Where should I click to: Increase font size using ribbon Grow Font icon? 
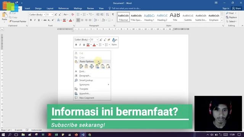coord(56,14)
